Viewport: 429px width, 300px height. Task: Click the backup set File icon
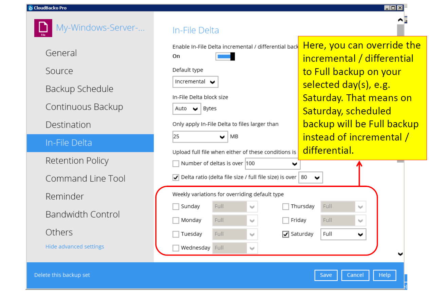pos(43,28)
